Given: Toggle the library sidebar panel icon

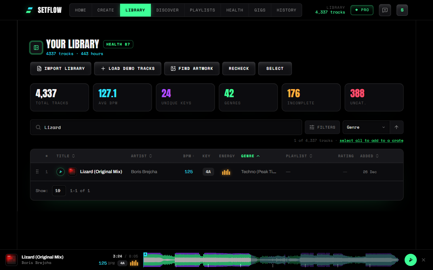Looking at the screenshot, I should tap(36, 48).
